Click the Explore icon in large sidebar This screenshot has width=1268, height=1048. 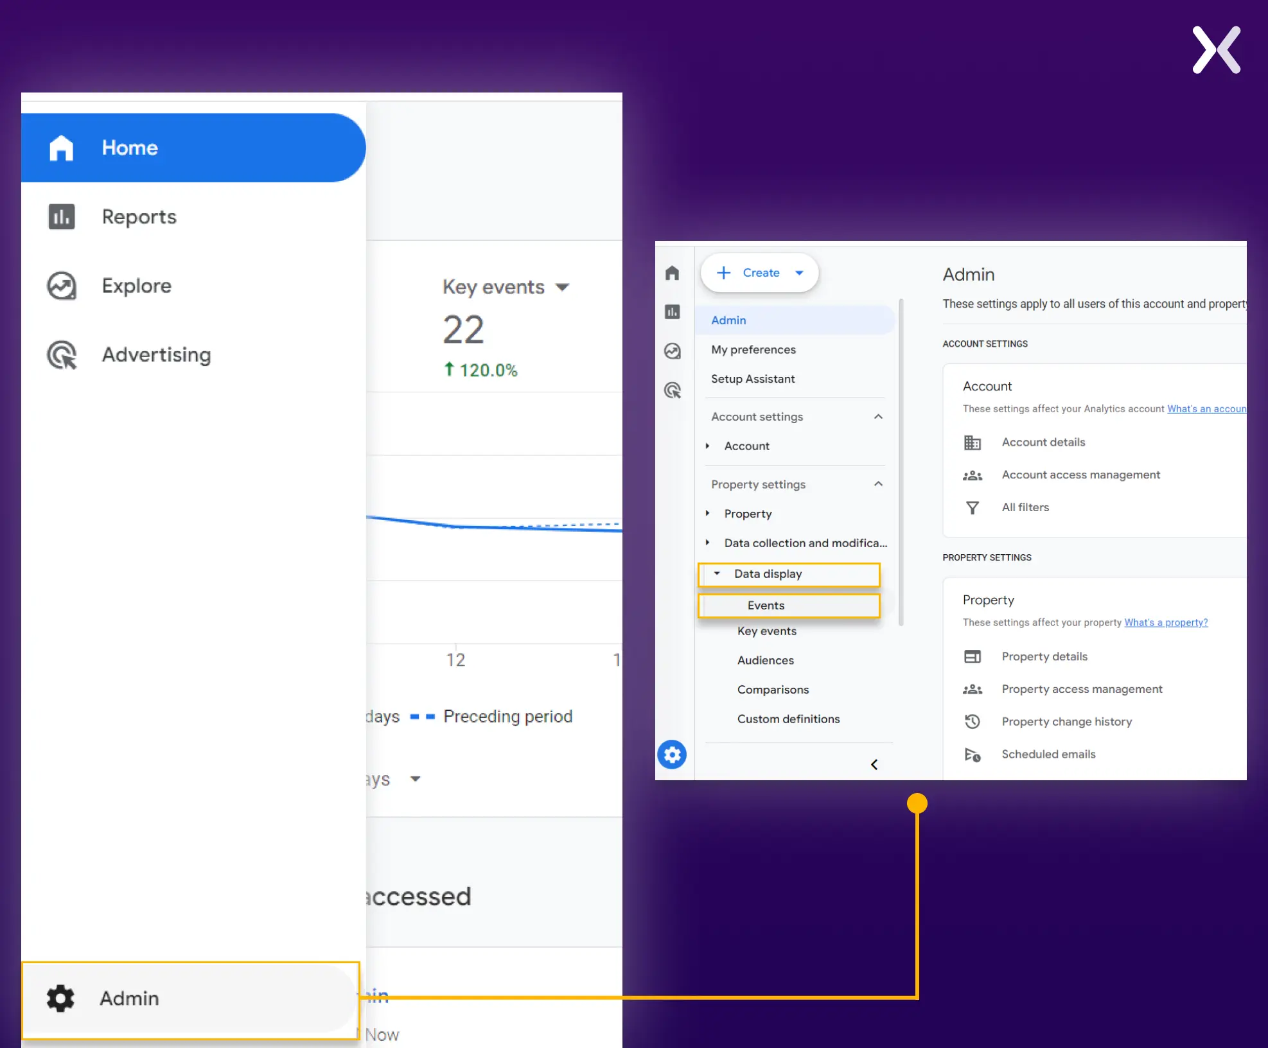62,286
